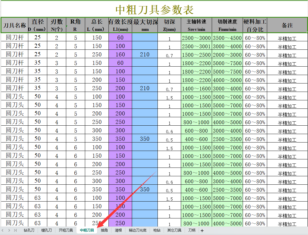This screenshot has width=308, height=235.
Task: Click the previous sheet arrow in tab bar
Action: [x=3, y=230]
